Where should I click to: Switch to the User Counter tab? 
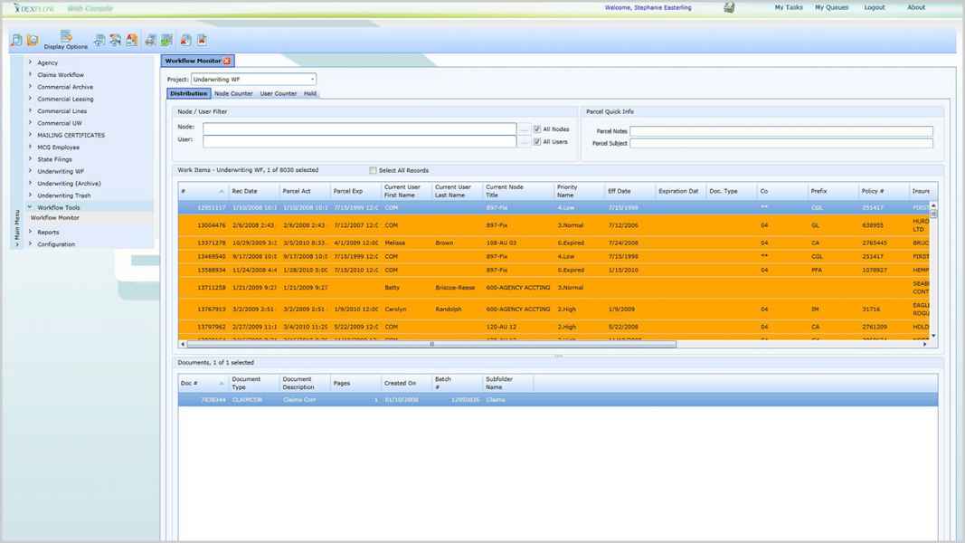(279, 94)
